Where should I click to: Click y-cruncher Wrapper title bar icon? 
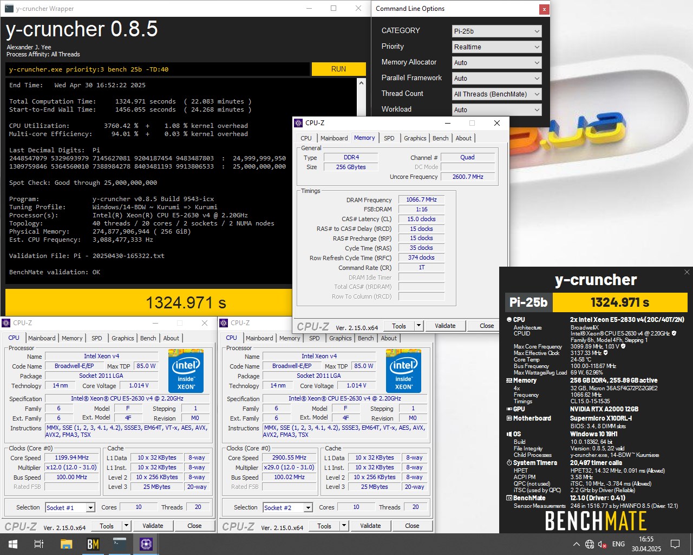pos(9,9)
